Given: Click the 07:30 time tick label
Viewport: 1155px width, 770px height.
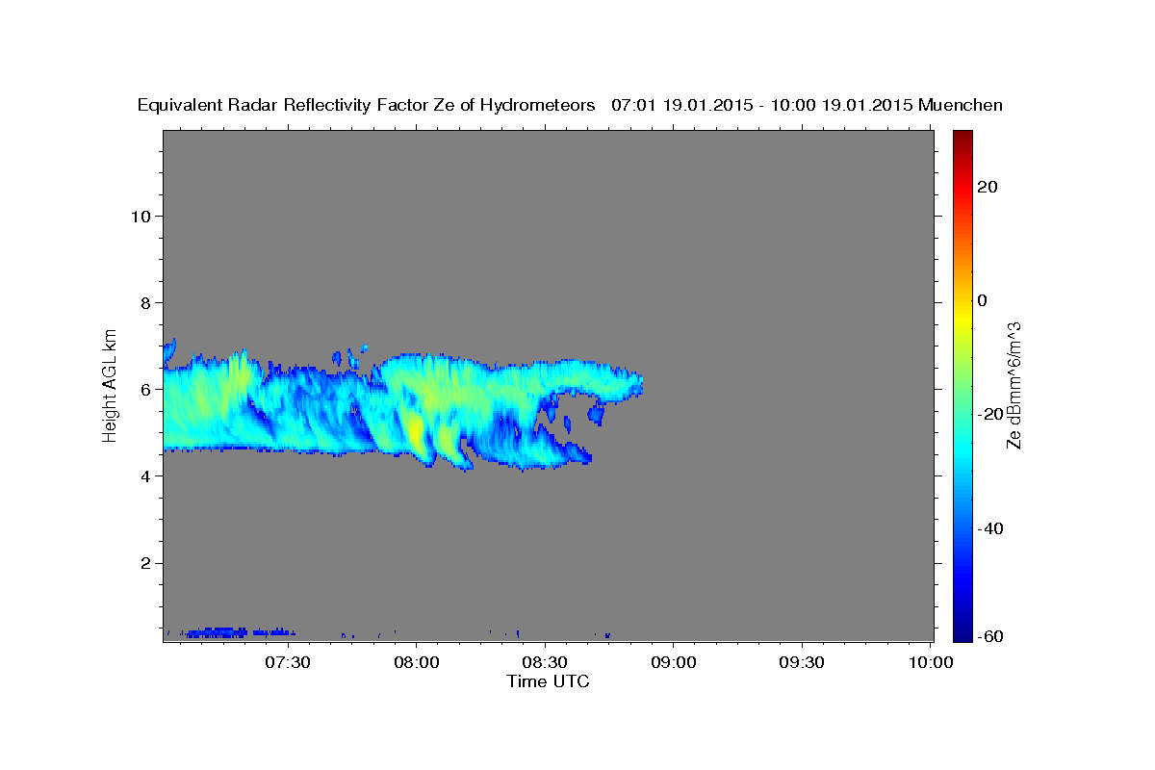Looking at the screenshot, I should [x=288, y=662].
